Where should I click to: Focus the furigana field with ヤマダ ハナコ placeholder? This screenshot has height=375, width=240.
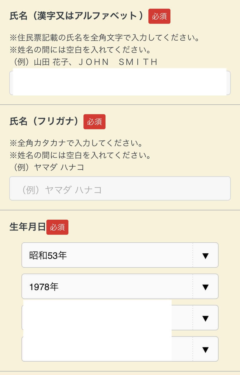(120, 189)
